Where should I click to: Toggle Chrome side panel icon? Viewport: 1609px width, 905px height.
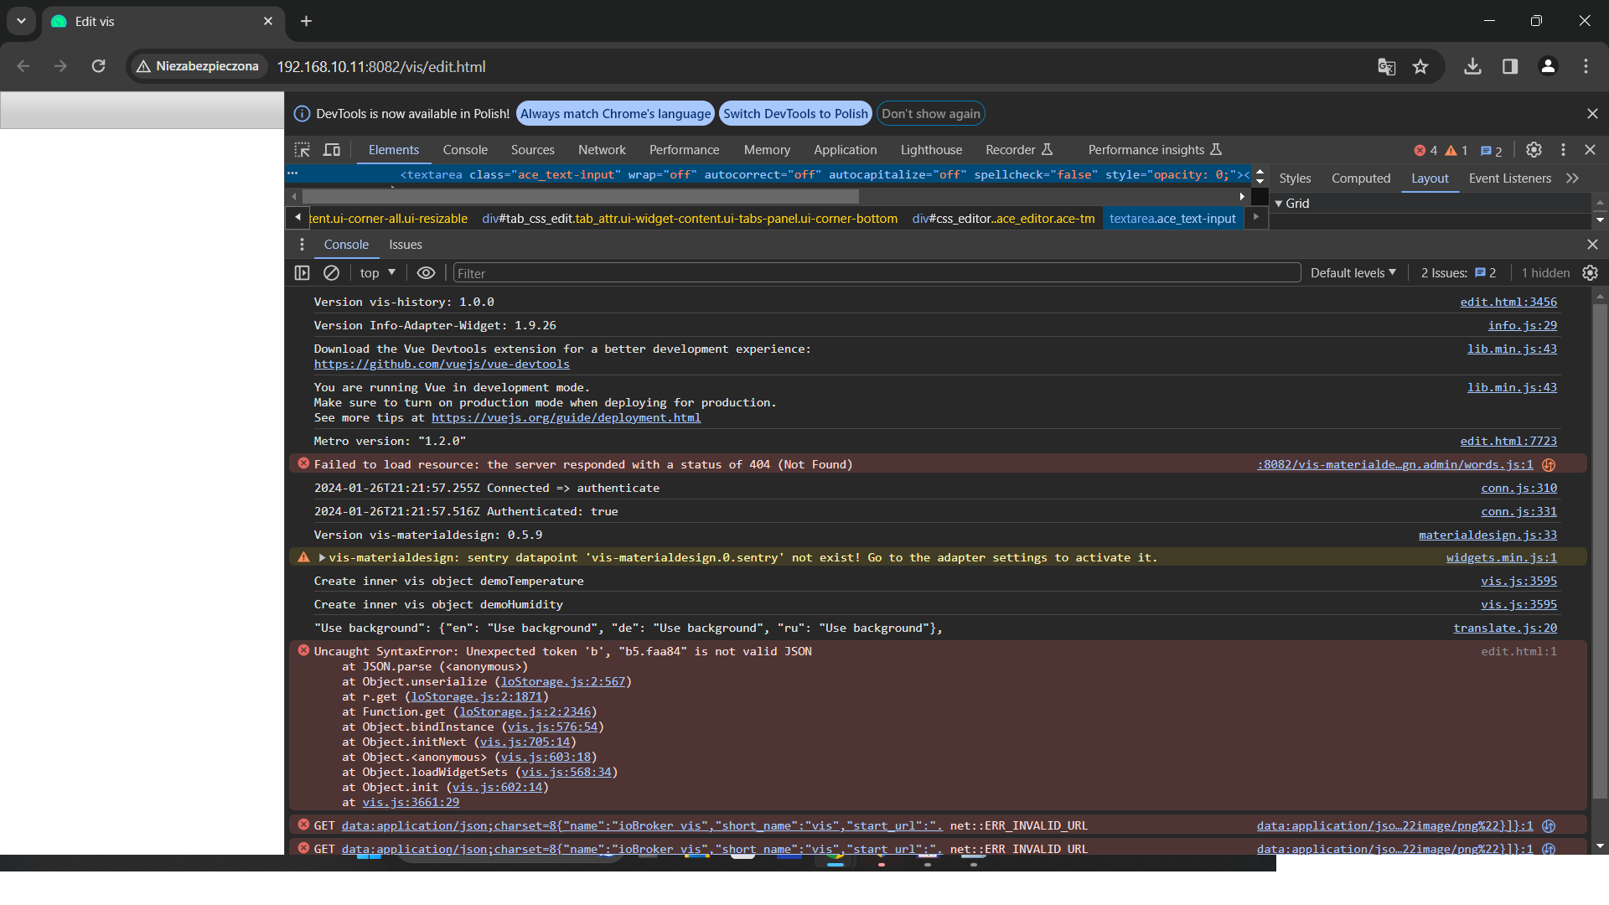1510,67
